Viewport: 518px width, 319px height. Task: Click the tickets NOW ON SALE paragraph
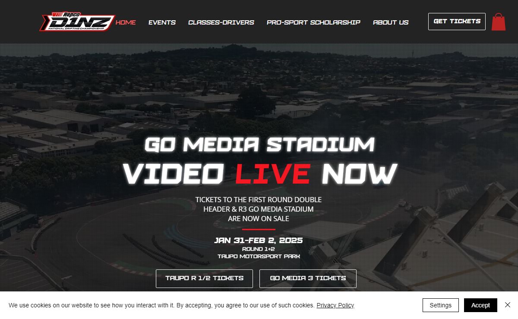tap(259, 209)
